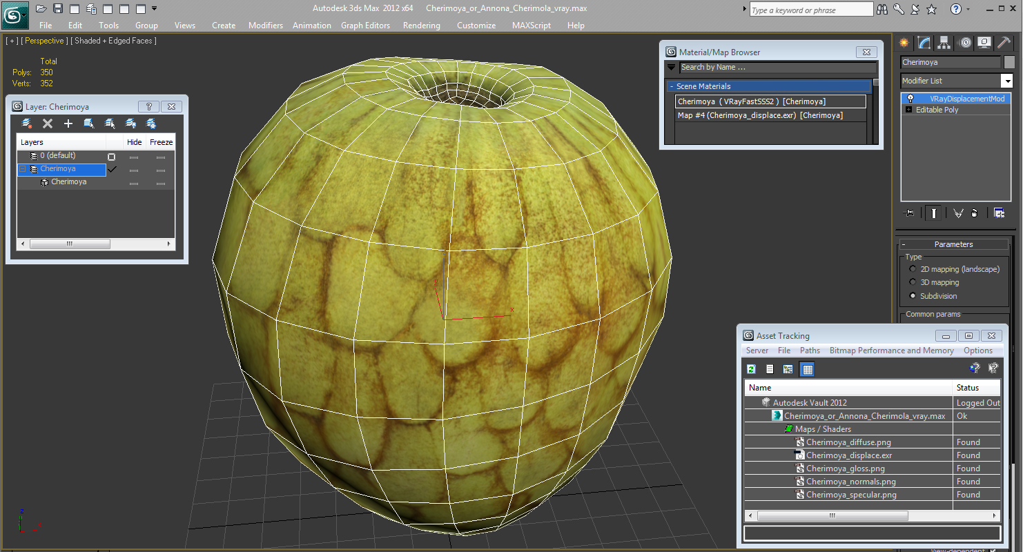
Task: Click Create New Layer icon in Layer dialog
Action: click(27, 124)
